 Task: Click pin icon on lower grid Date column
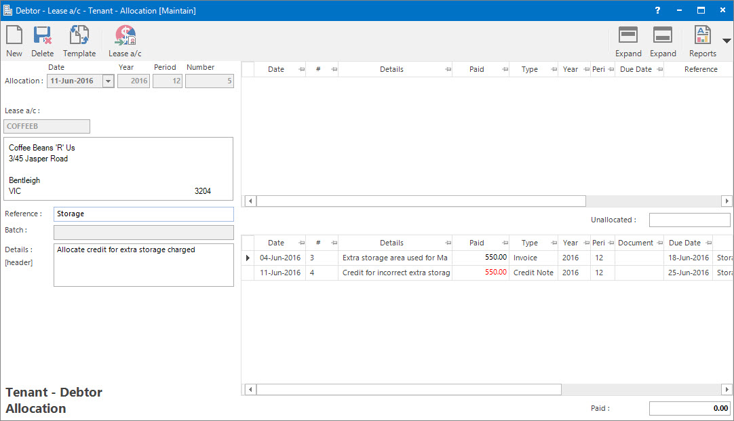pyautogui.click(x=301, y=243)
